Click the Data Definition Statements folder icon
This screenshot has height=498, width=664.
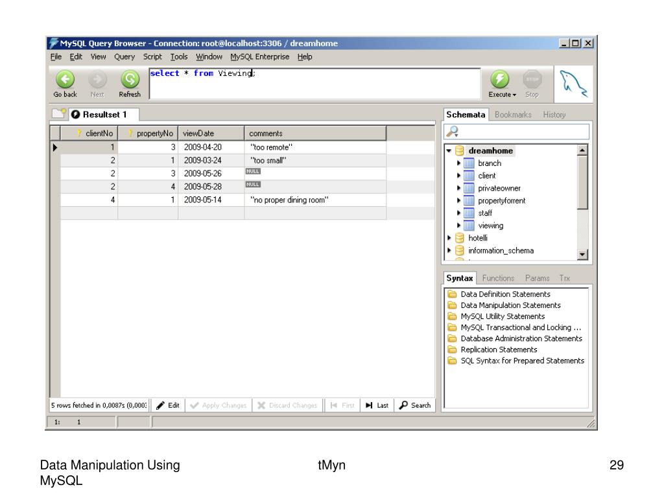tap(452, 294)
